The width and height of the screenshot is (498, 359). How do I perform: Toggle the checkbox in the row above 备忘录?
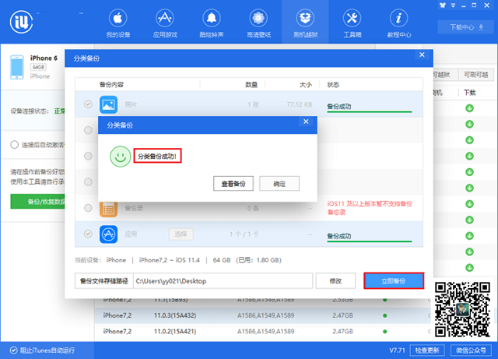[x=88, y=182]
